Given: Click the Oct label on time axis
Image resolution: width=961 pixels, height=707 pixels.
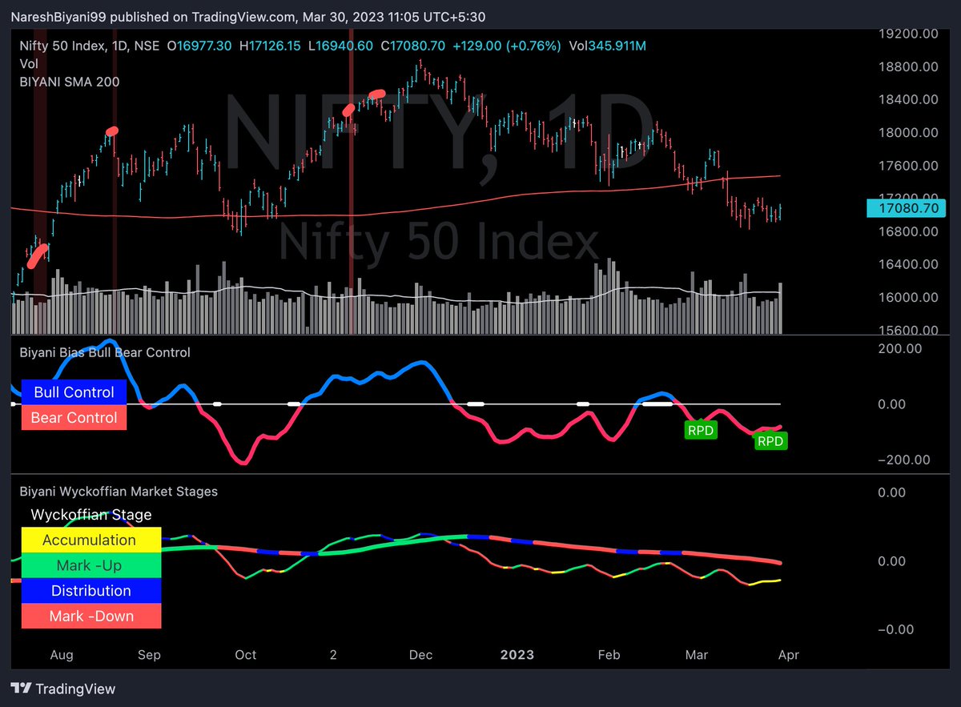Looking at the screenshot, I should 246,655.
